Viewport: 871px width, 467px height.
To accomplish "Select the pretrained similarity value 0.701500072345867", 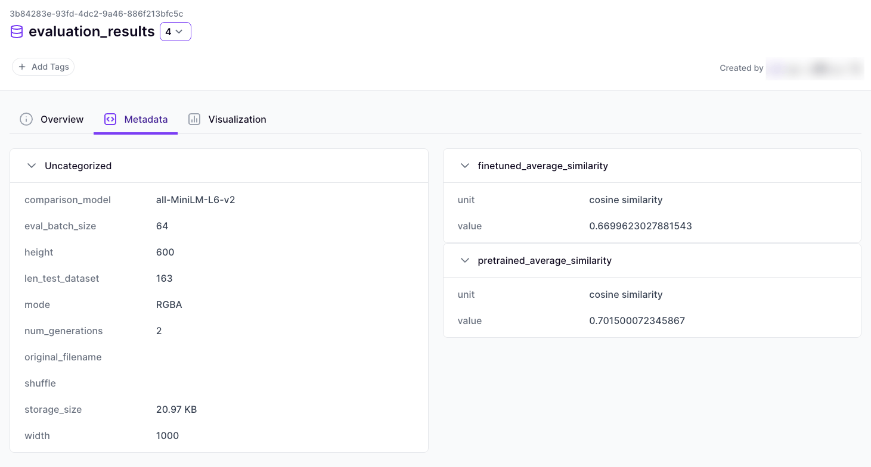I will coord(637,321).
